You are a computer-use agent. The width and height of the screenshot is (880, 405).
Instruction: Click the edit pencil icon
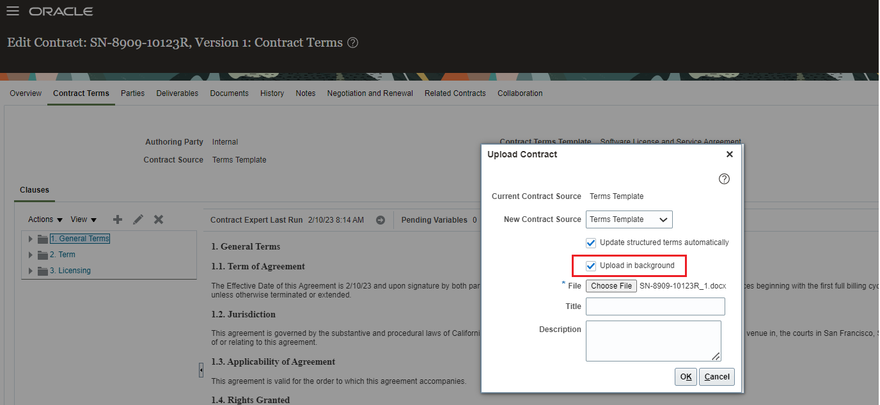138,219
